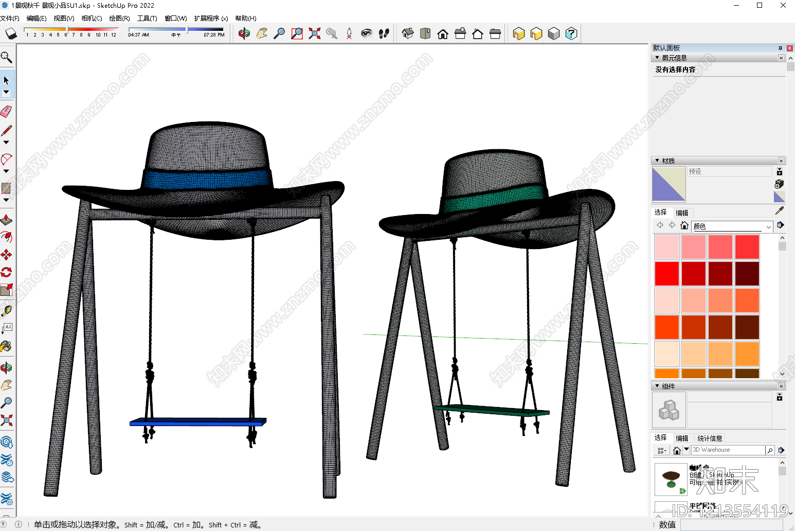Select the Orbit tool in top toolbar
This screenshot has height=531, width=795.
click(244, 34)
